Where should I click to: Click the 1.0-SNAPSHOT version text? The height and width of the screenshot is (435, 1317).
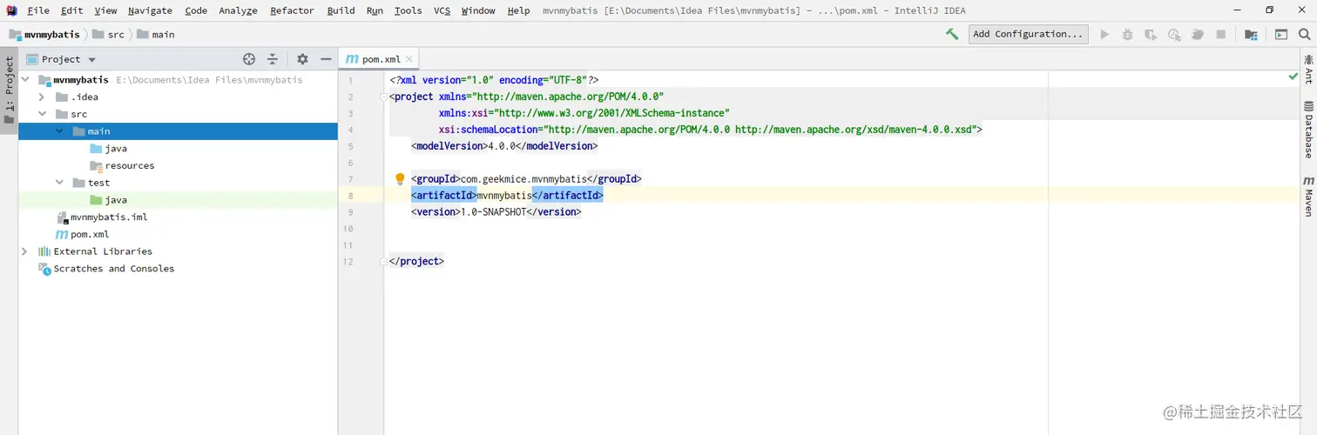[492, 212]
